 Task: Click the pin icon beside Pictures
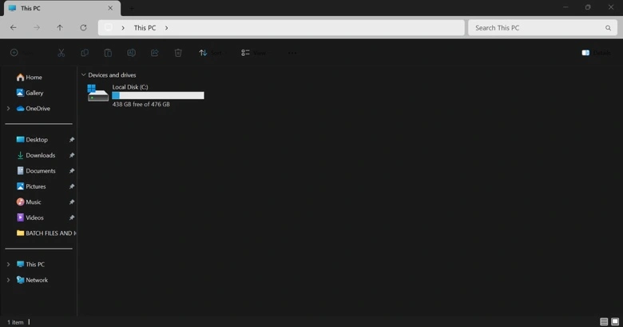coord(72,186)
